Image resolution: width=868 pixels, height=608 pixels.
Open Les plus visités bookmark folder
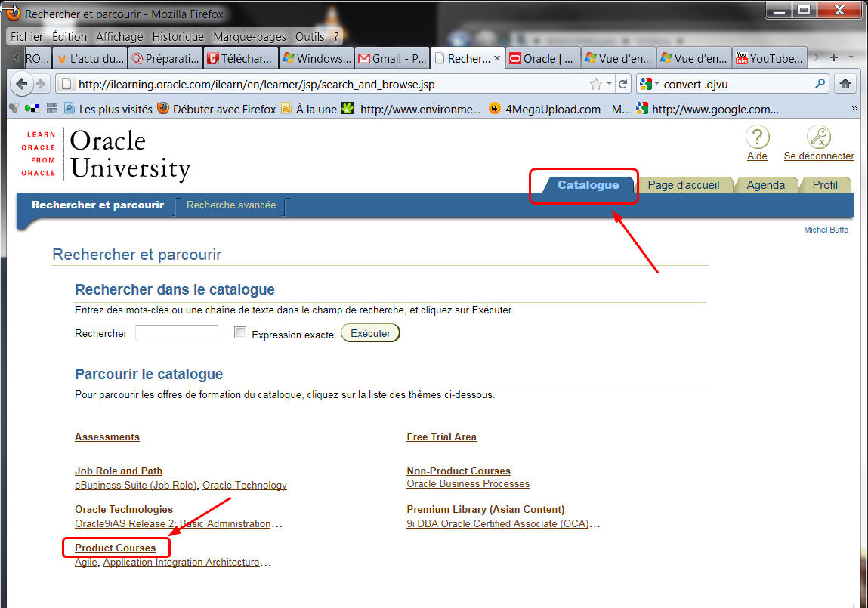(x=109, y=109)
